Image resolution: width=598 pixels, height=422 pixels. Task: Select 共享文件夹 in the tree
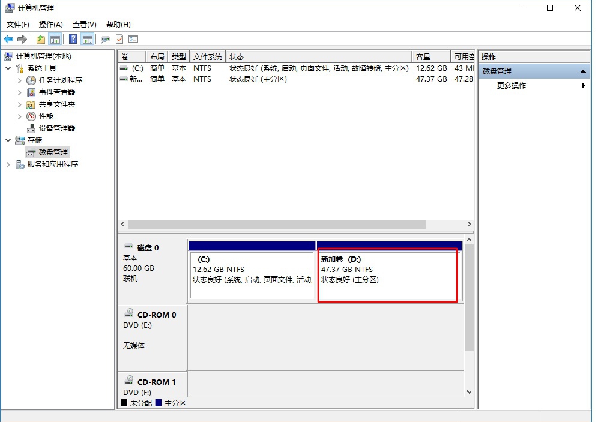(x=57, y=104)
